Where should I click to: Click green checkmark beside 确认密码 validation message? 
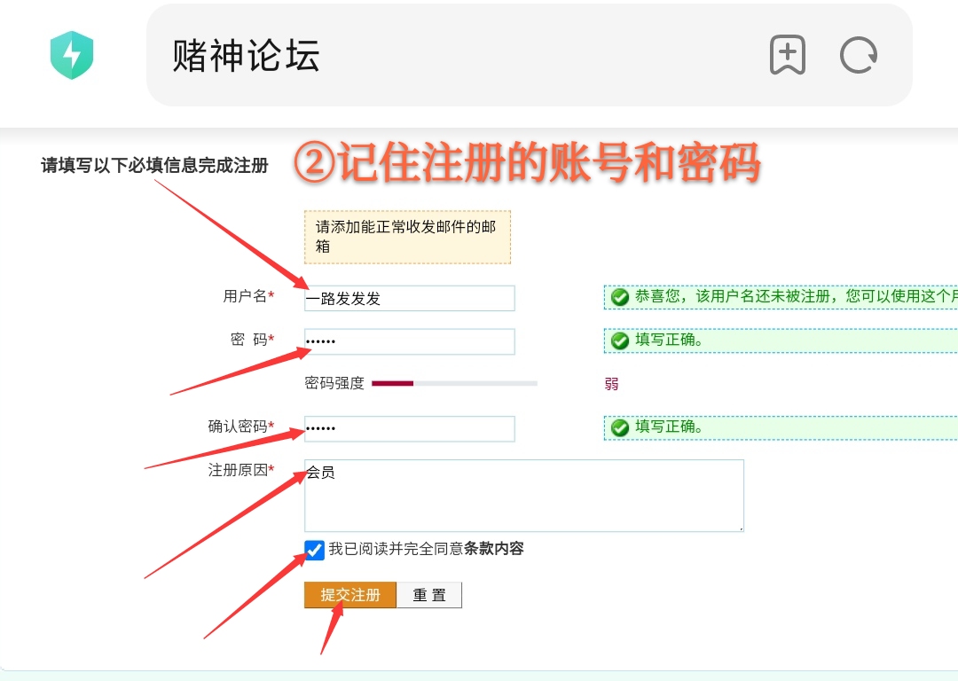click(x=620, y=427)
